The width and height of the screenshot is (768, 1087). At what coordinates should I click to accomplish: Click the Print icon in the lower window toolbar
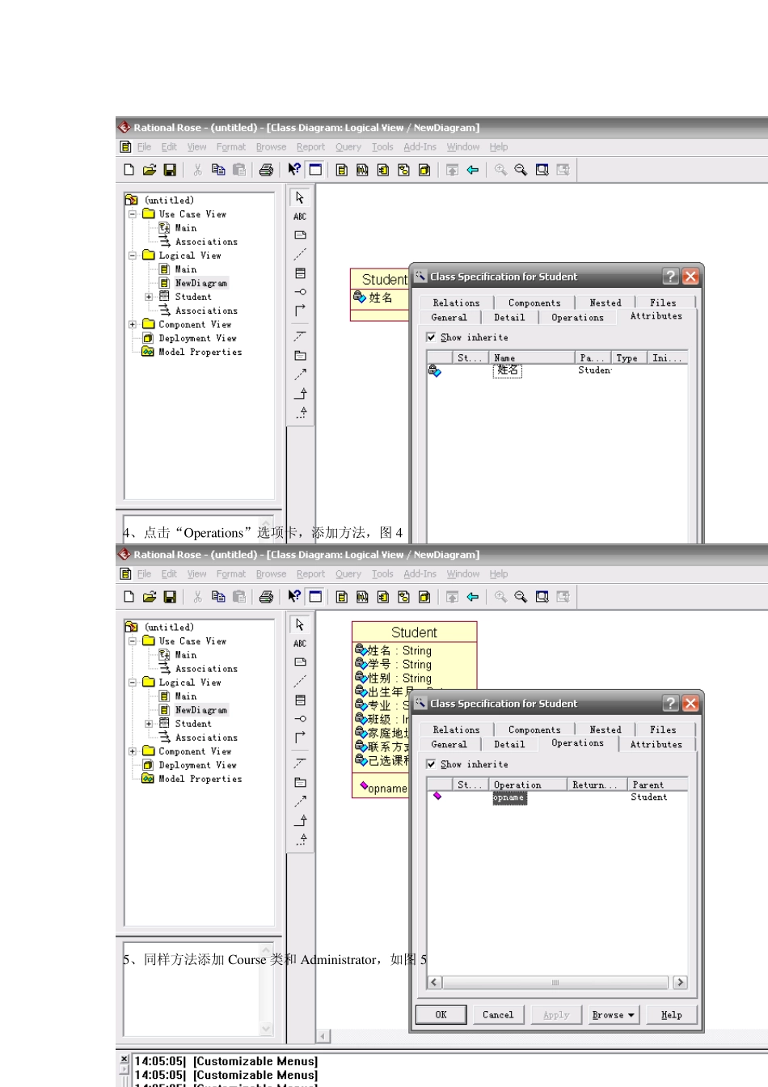pyautogui.click(x=266, y=597)
